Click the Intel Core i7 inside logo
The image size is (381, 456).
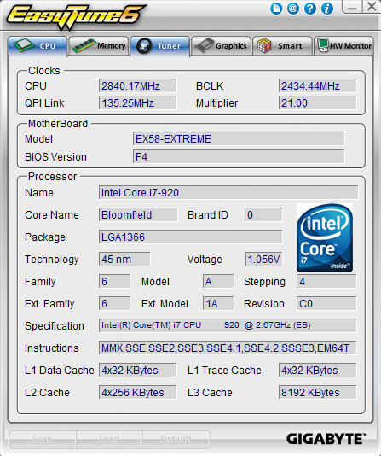(325, 238)
